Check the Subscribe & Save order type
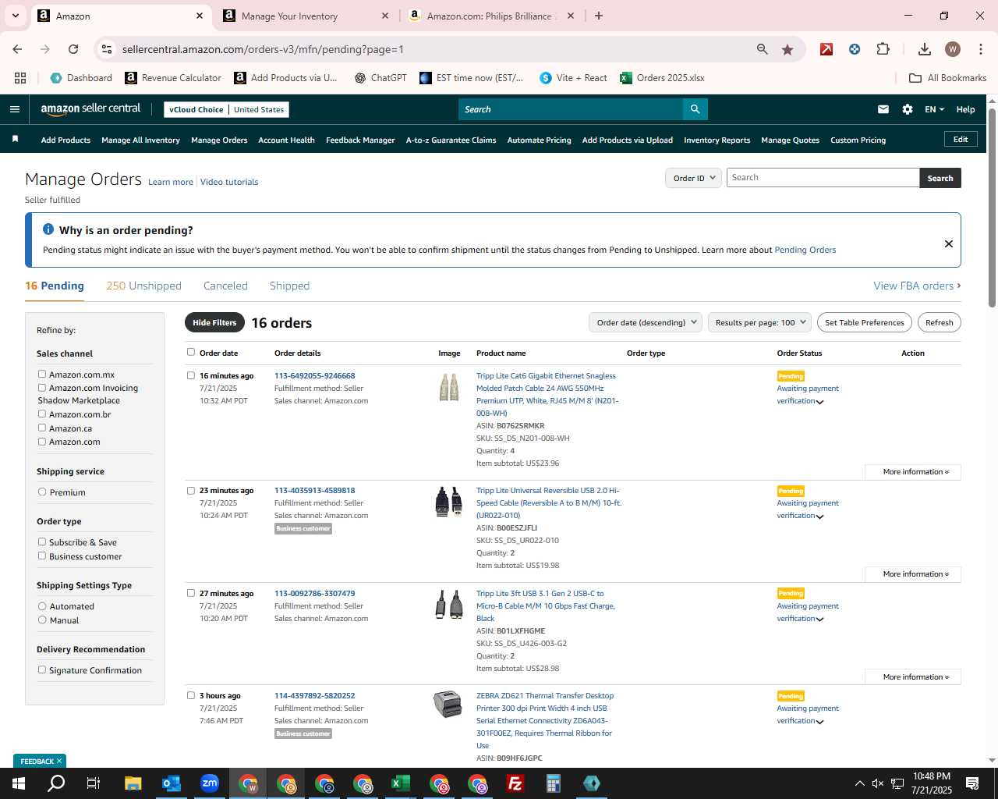998x799 pixels. coord(42,542)
